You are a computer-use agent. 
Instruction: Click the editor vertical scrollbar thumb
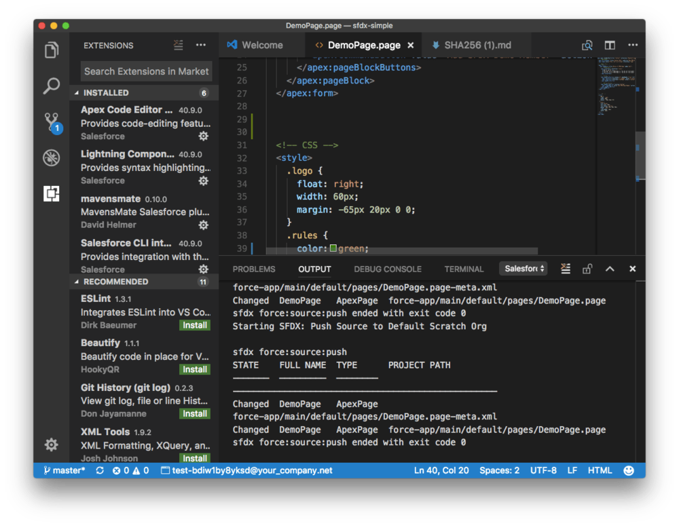pyautogui.click(x=640, y=155)
